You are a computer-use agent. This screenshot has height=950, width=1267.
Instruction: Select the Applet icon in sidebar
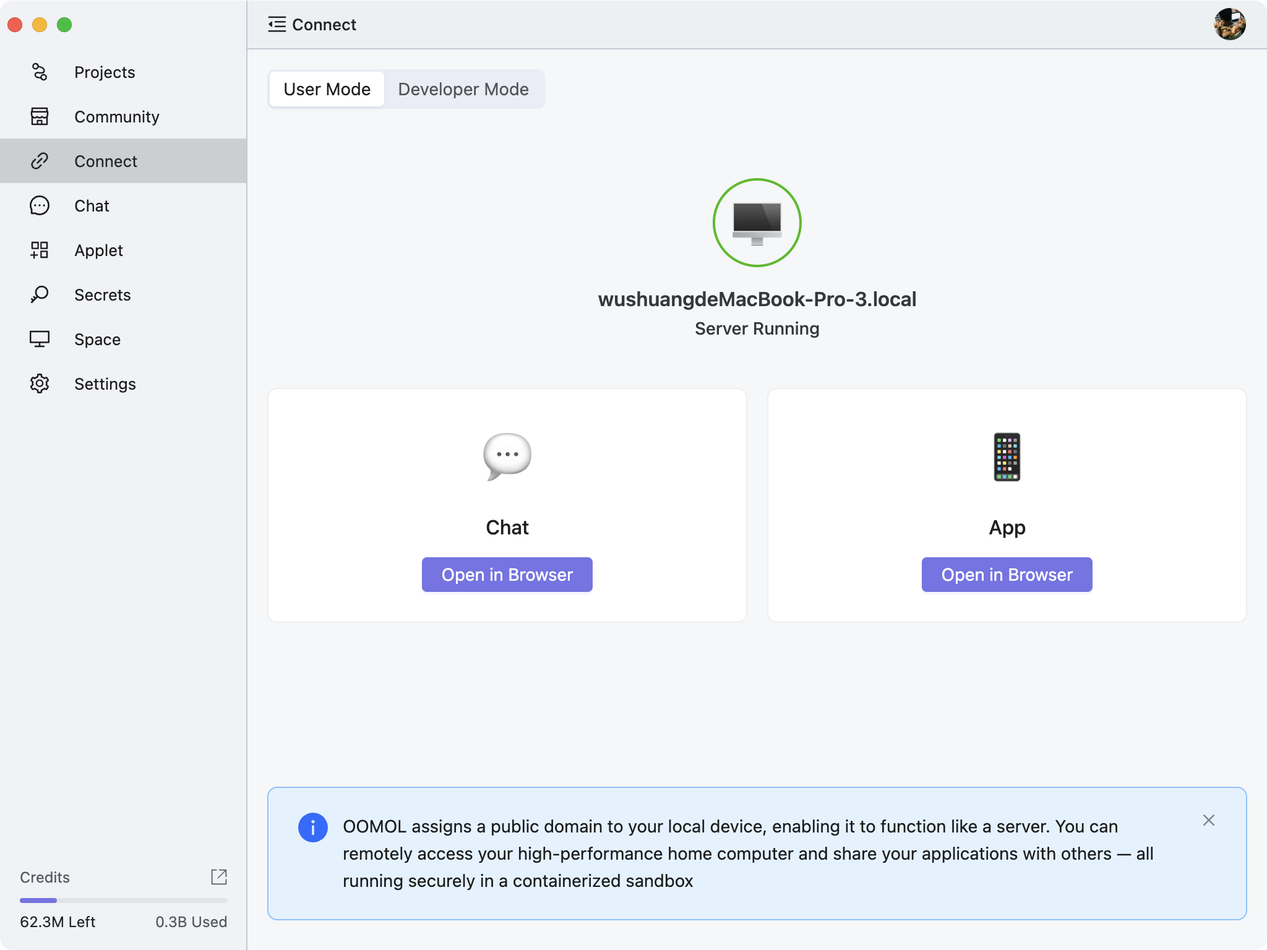click(x=40, y=250)
